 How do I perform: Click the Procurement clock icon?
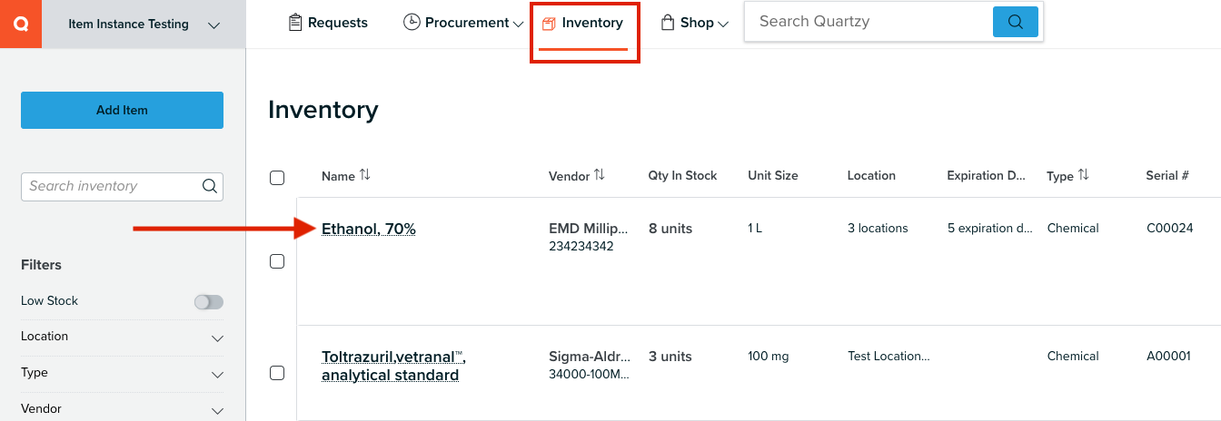coord(412,23)
